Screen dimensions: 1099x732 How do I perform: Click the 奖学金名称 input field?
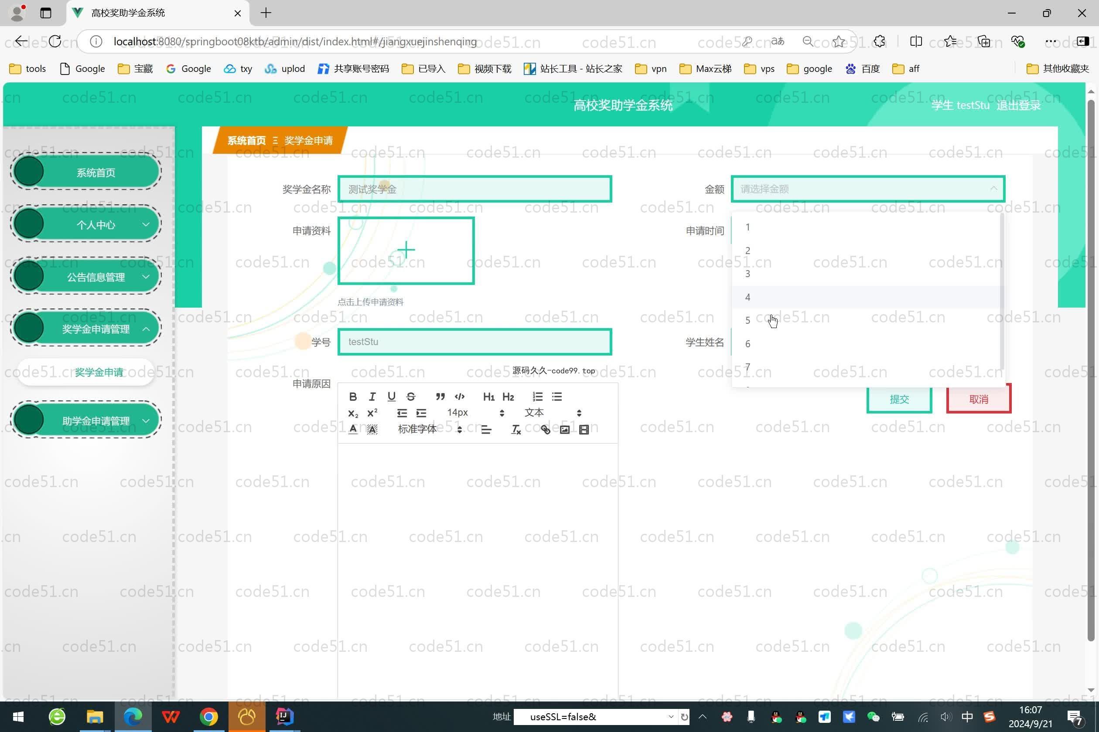[x=475, y=189]
